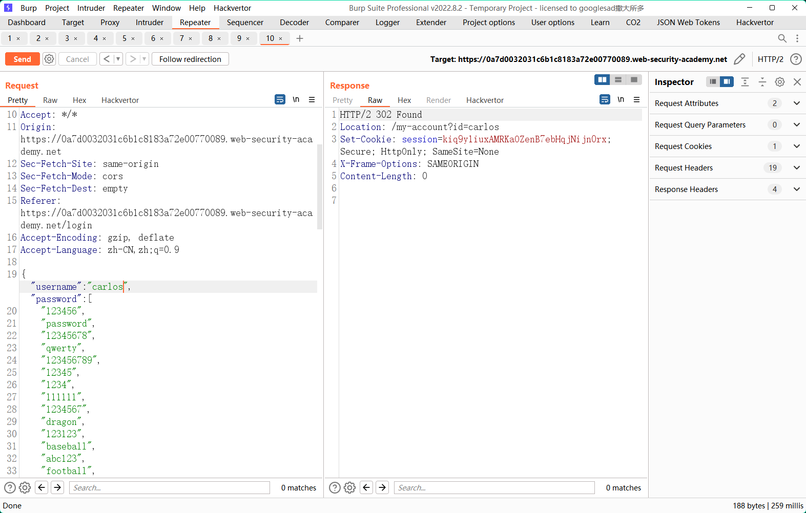Select response Hex view tab

(x=404, y=100)
